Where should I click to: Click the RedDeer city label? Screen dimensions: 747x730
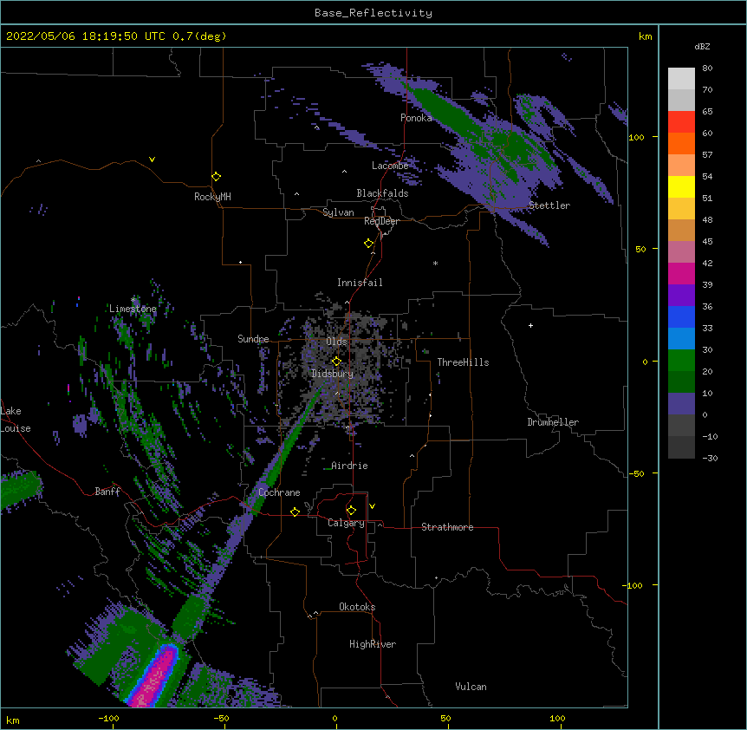(381, 221)
